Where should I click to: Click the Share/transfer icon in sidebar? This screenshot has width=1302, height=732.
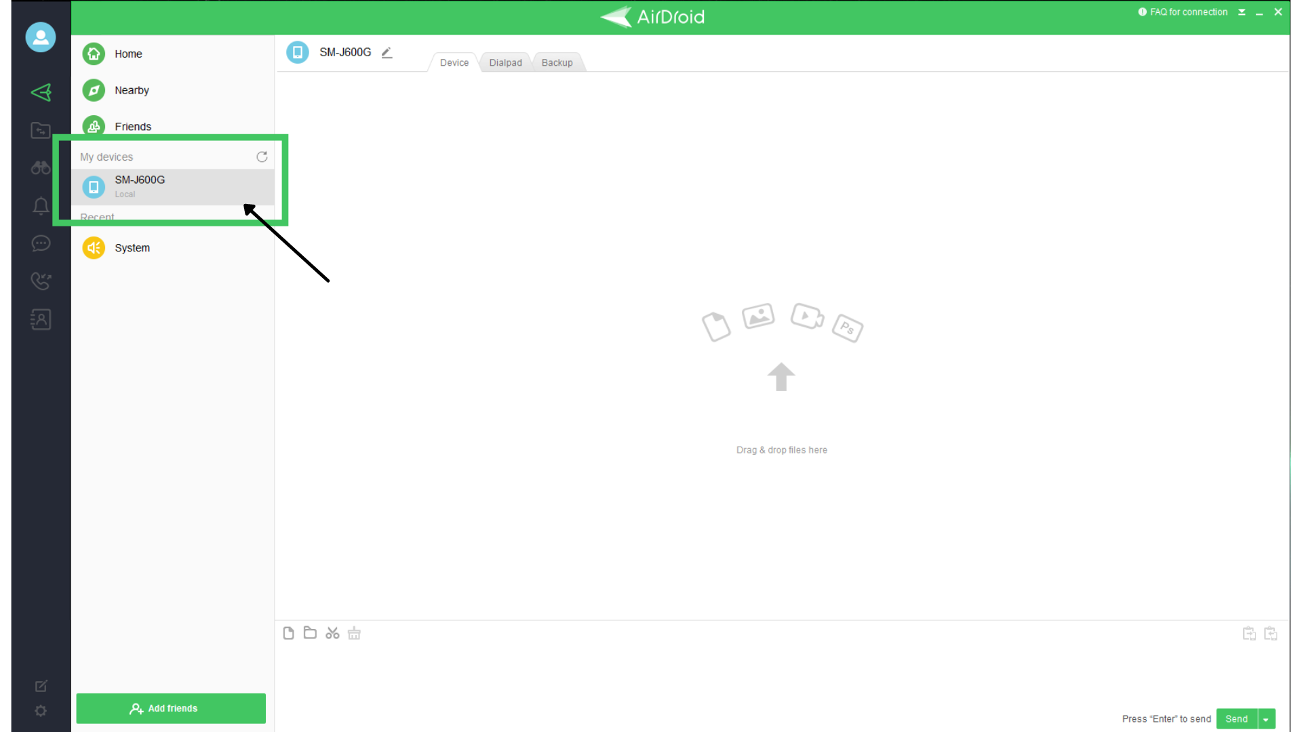click(x=41, y=92)
